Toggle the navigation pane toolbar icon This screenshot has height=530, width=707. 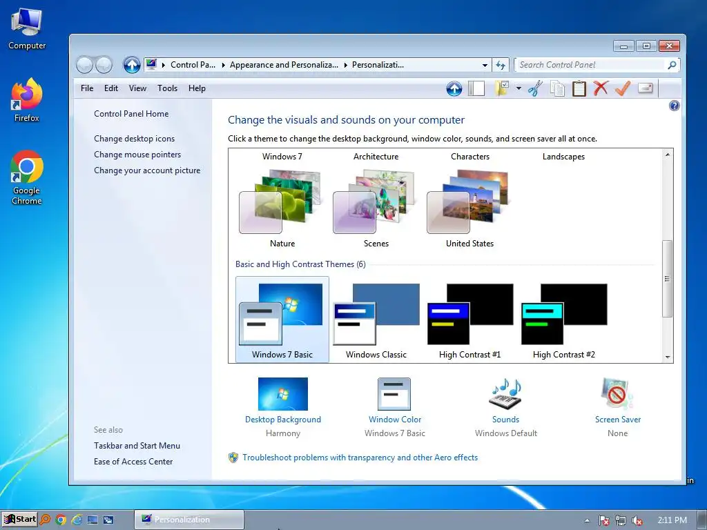476,88
